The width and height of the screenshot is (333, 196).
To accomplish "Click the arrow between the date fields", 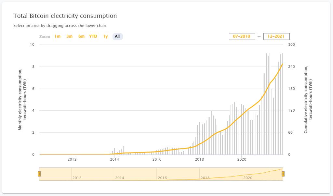I will 259,36.
